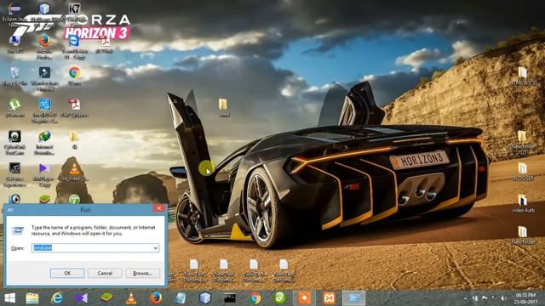Select Intel HD Graphics desktop icon
Viewport: 545px width, 306px height.
pos(44,110)
